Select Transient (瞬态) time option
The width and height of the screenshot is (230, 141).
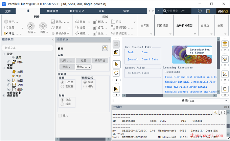(x=62, y=104)
